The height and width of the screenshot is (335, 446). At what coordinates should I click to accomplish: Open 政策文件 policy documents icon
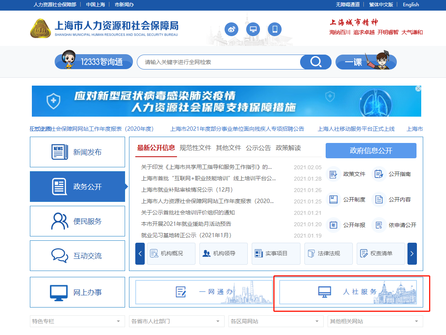tap(334, 174)
